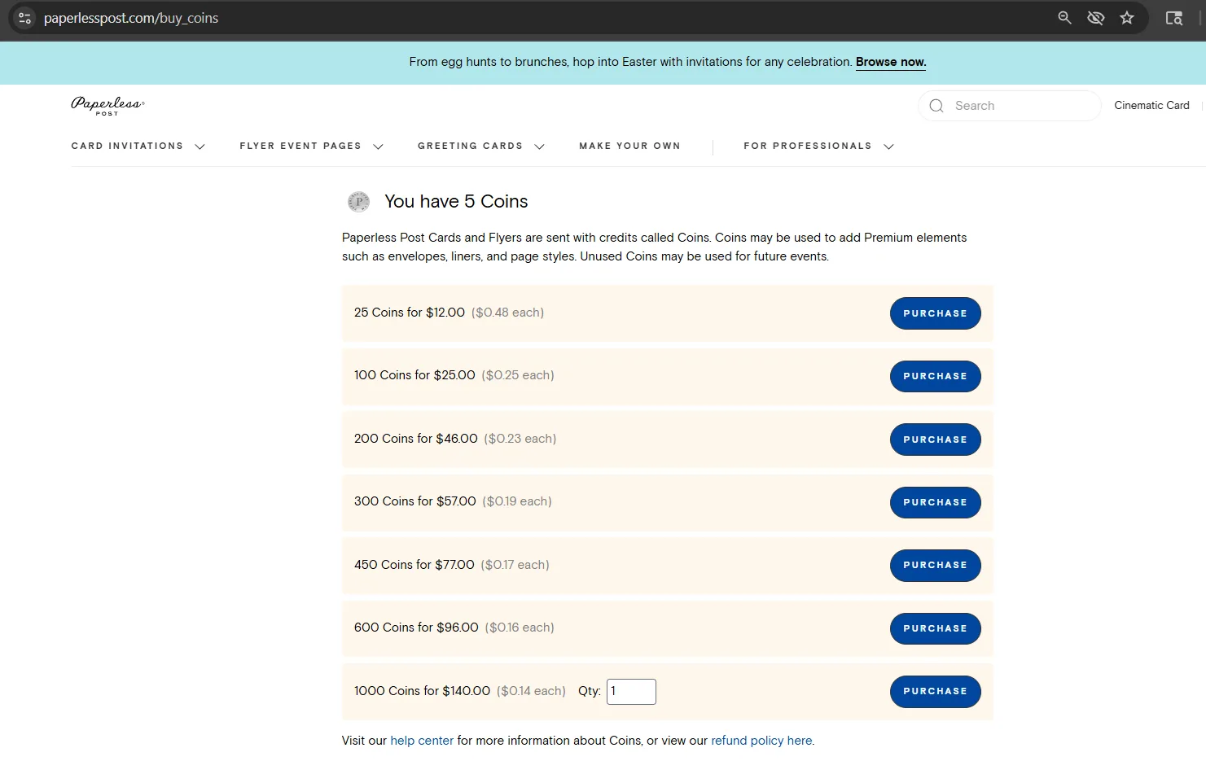Image resolution: width=1206 pixels, height=761 pixels.
Task: Open the Card Invitations menu
Action: pyautogui.click(x=127, y=146)
